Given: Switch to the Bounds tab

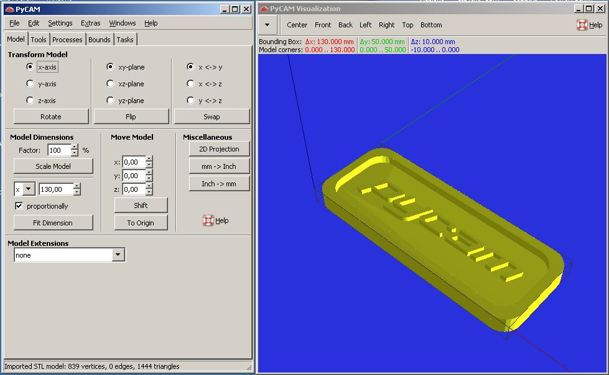Looking at the screenshot, I should (x=100, y=40).
